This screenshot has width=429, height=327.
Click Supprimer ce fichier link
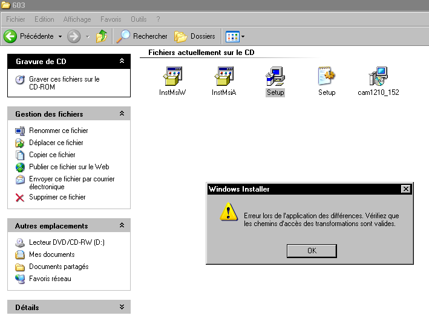pos(57,197)
